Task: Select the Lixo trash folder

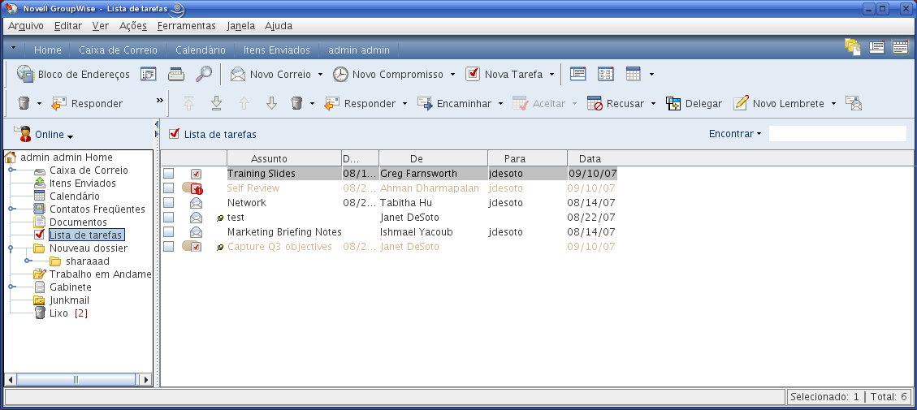Action: (58, 313)
